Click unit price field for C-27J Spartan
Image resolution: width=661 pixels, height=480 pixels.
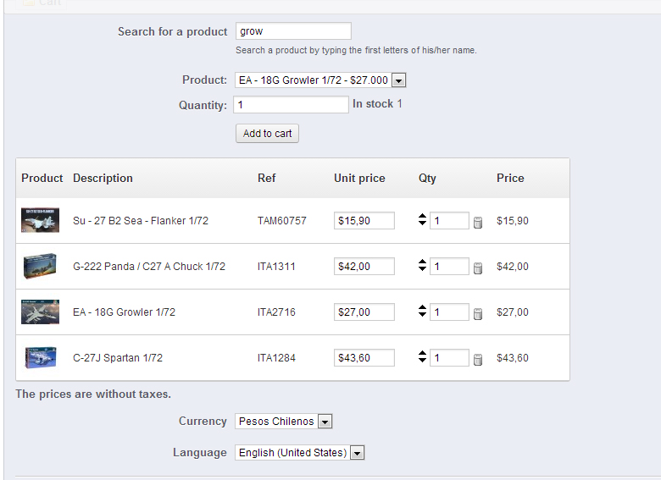pyautogui.click(x=364, y=358)
